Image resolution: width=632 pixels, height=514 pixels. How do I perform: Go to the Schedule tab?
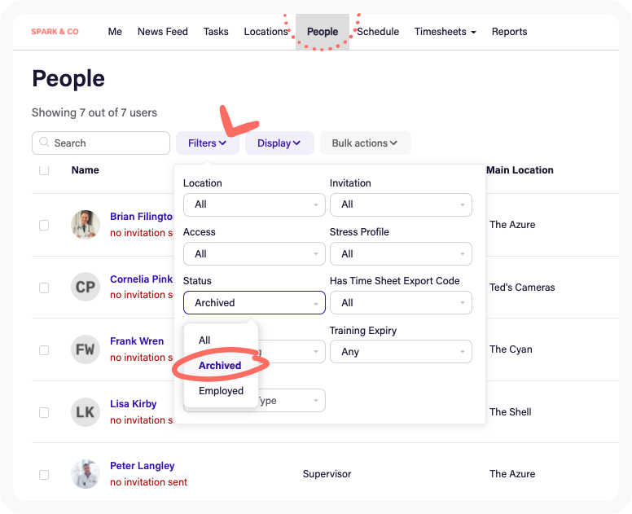tap(378, 32)
